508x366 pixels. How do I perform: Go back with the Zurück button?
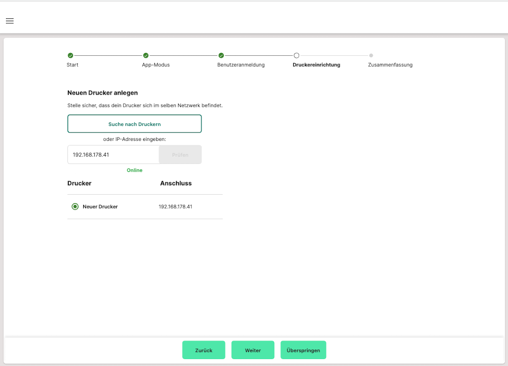[x=203, y=350]
